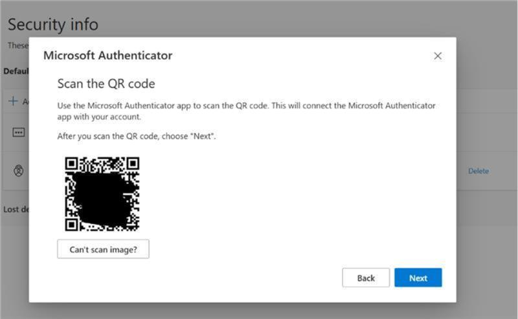Click the password dots icon on the Security info page

pyautogui.click(x=19, y=133)
